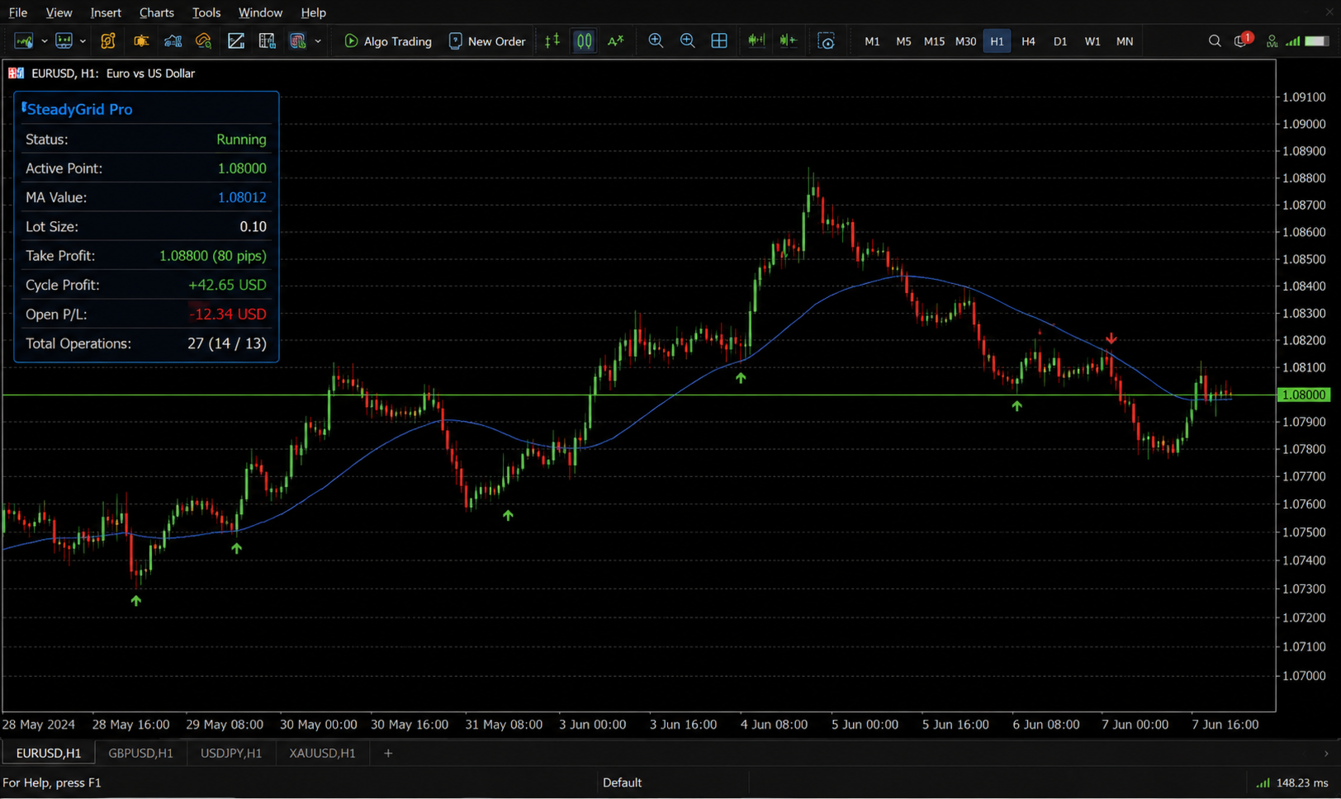Select the M5 timeframe button
This screenshot has width=1341, height=799.
coord(903,41)
